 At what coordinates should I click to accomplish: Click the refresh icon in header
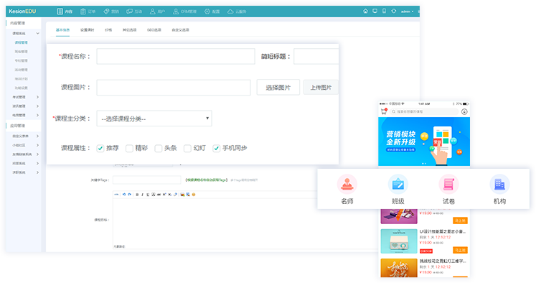(394, 11)
